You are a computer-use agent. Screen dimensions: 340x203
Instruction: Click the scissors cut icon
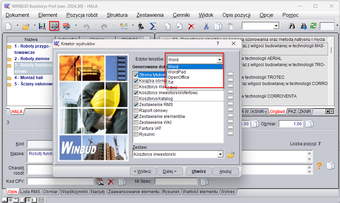[206, 26]
